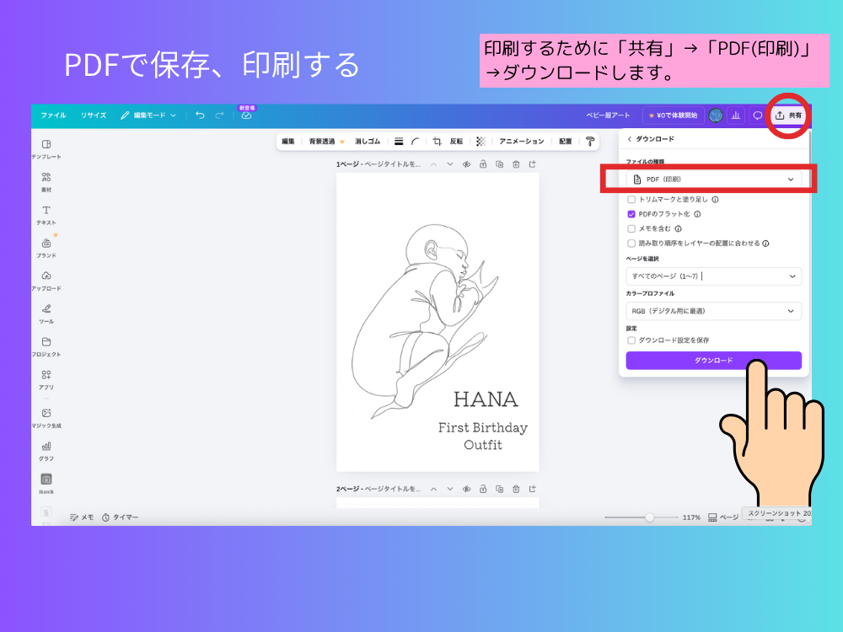Open the グラフ (Charts) sidebar panel

(x=46, y=451)
